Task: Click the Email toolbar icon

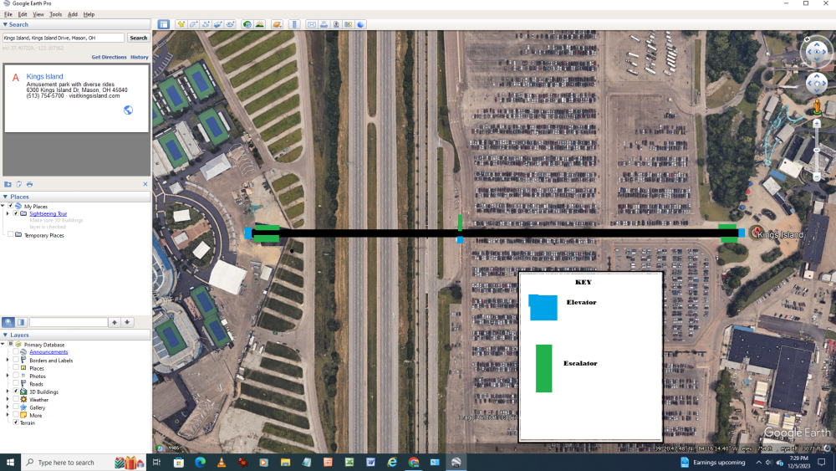Action: (x=312, y=24)
